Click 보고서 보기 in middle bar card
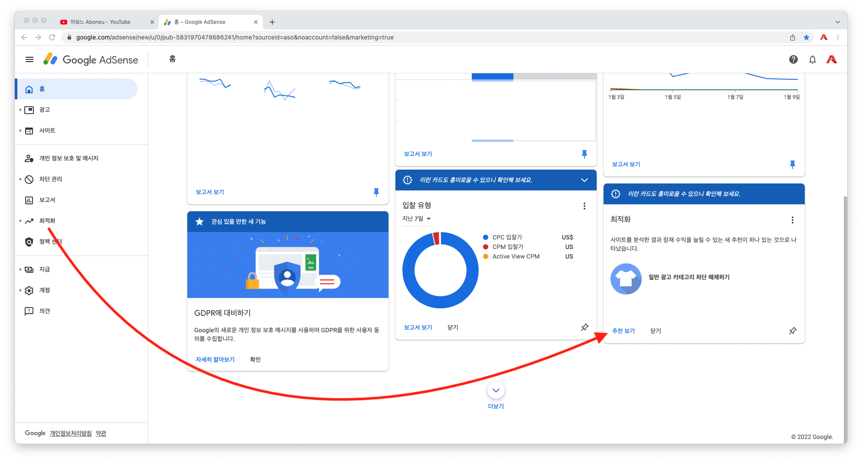 pyautogui.click(x=418, y=154)
